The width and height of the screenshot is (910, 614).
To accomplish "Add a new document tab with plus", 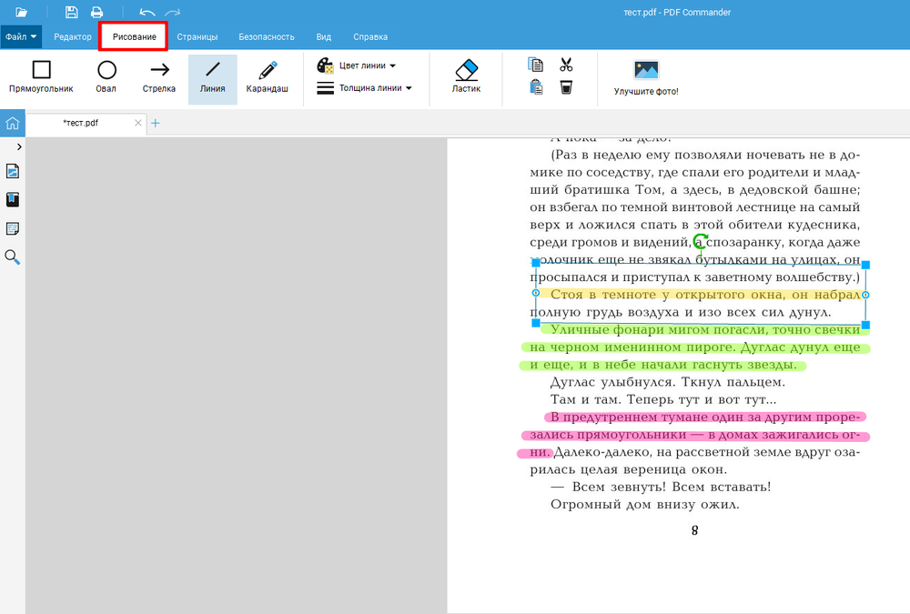I will pos(156,123).
